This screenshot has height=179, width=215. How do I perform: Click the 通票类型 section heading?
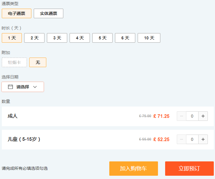click(x=10, y=4)
